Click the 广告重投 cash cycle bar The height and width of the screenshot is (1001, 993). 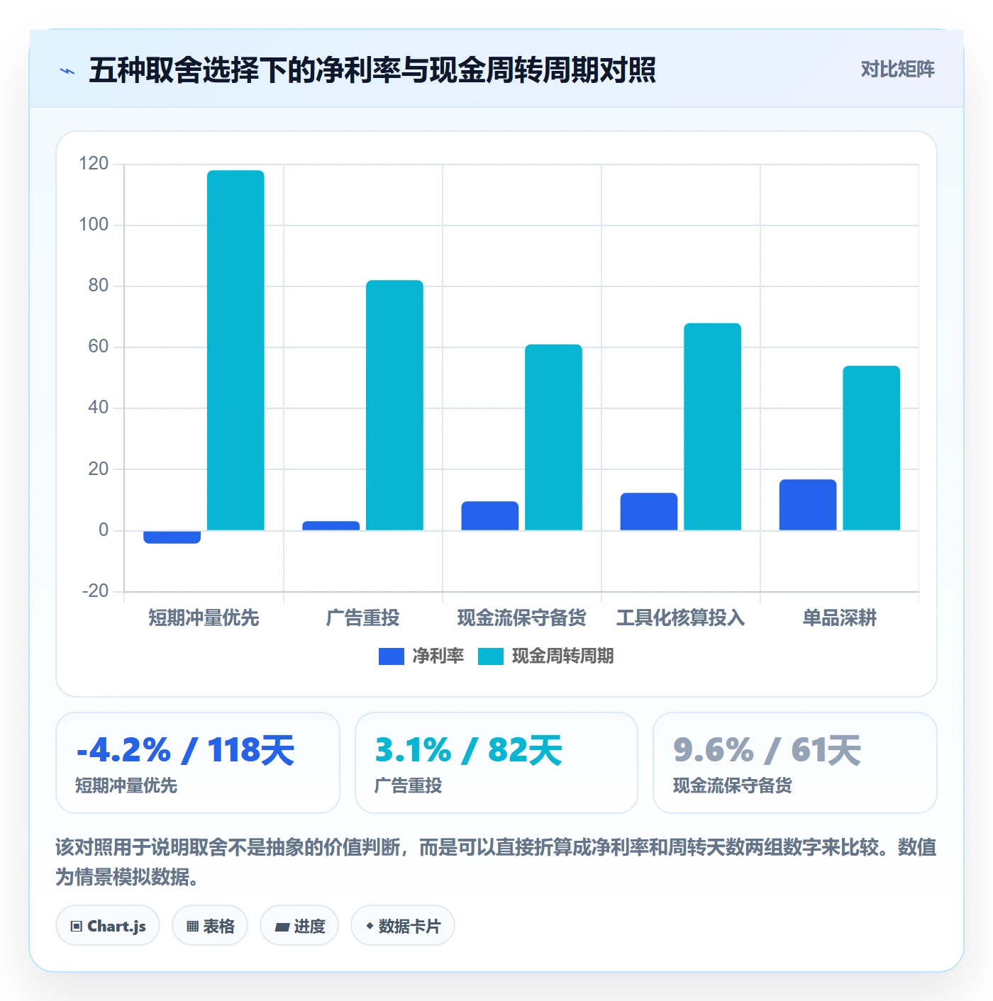[x=394, y=405]
